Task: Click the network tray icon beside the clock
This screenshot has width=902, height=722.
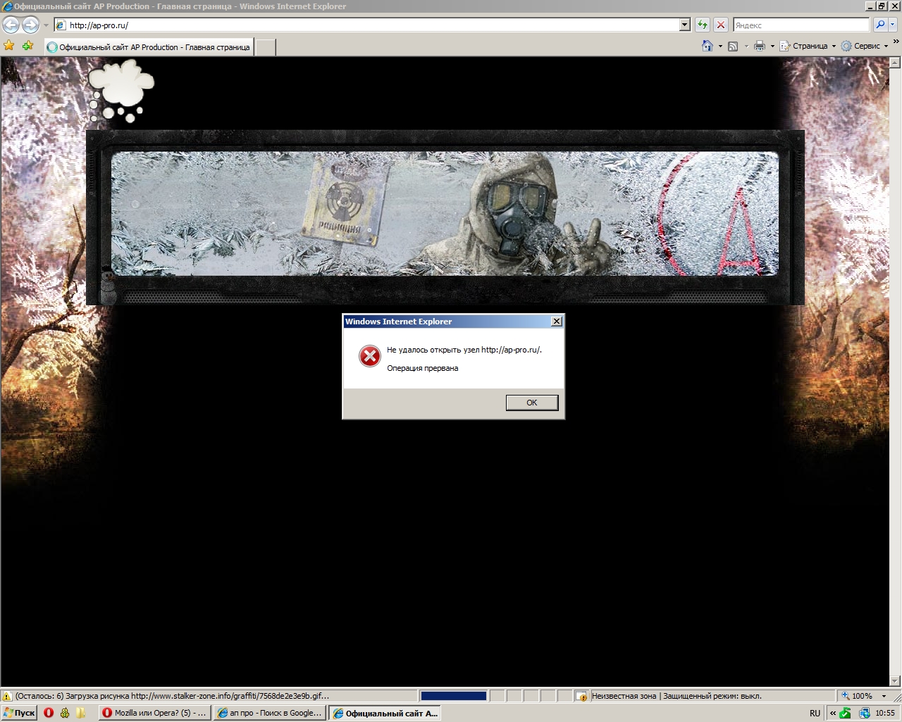Action: tap(864, 714)
